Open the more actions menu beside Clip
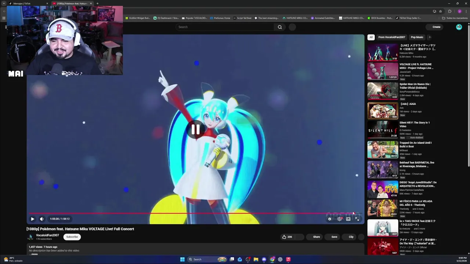This screenshot has width=470, height=264. click(361, 237)
